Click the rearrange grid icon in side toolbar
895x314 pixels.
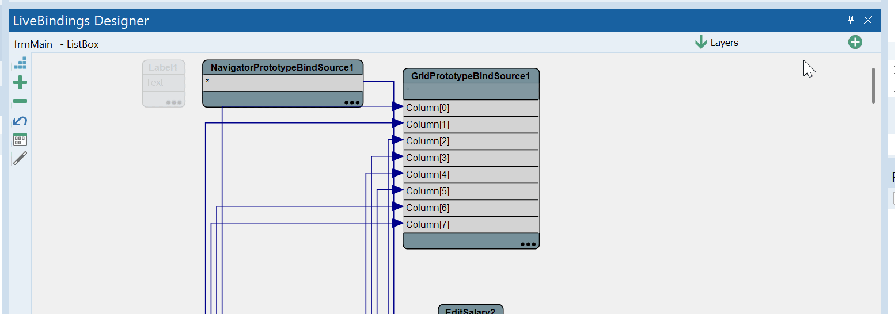(20, 140)
